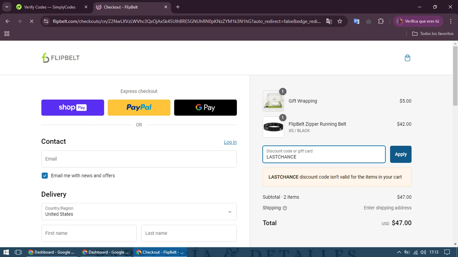Click the Log in link
458x257 pixels.
point(230,142)
